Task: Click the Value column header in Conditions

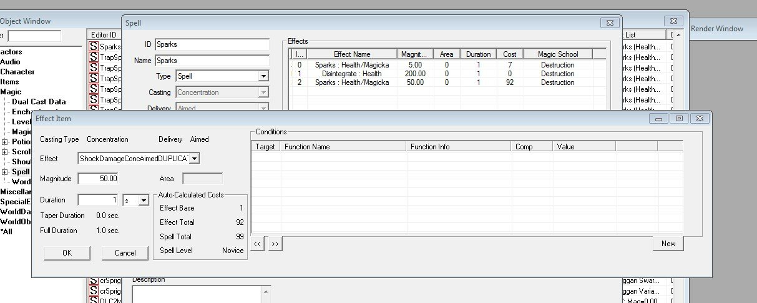Action: 584,147
